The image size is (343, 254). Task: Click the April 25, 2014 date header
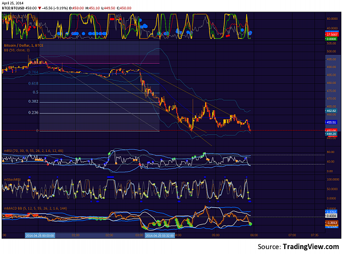coord(13,3)
